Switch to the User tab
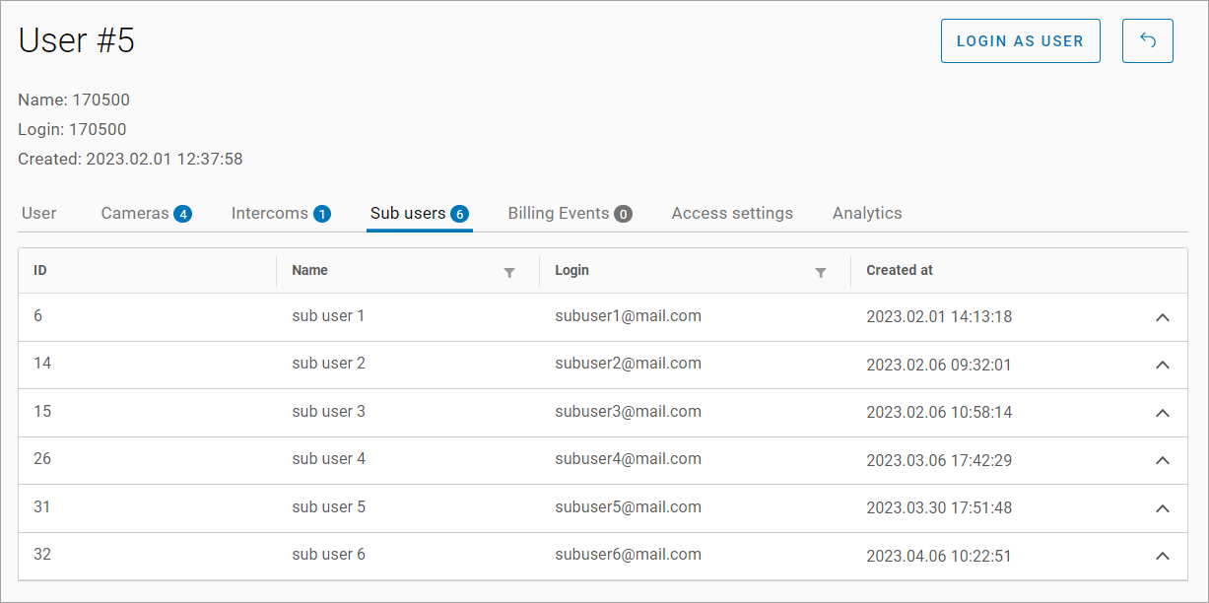The image size is (1209, 603). point(39,213)
